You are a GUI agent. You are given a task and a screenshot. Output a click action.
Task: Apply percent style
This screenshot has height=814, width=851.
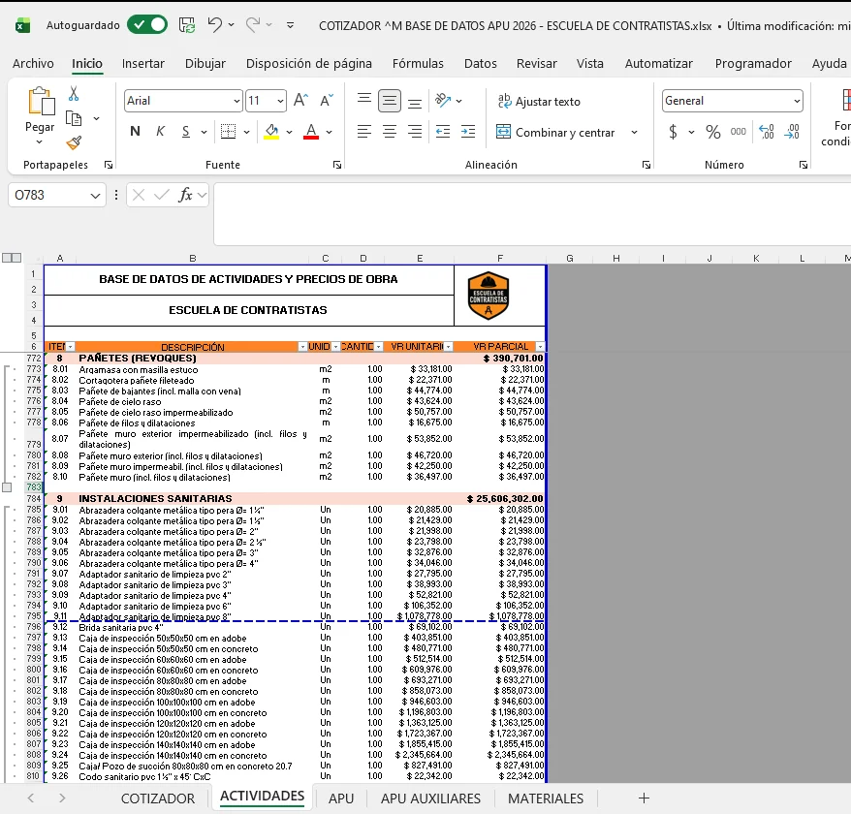pyautogui.click(x=712, y=132)
